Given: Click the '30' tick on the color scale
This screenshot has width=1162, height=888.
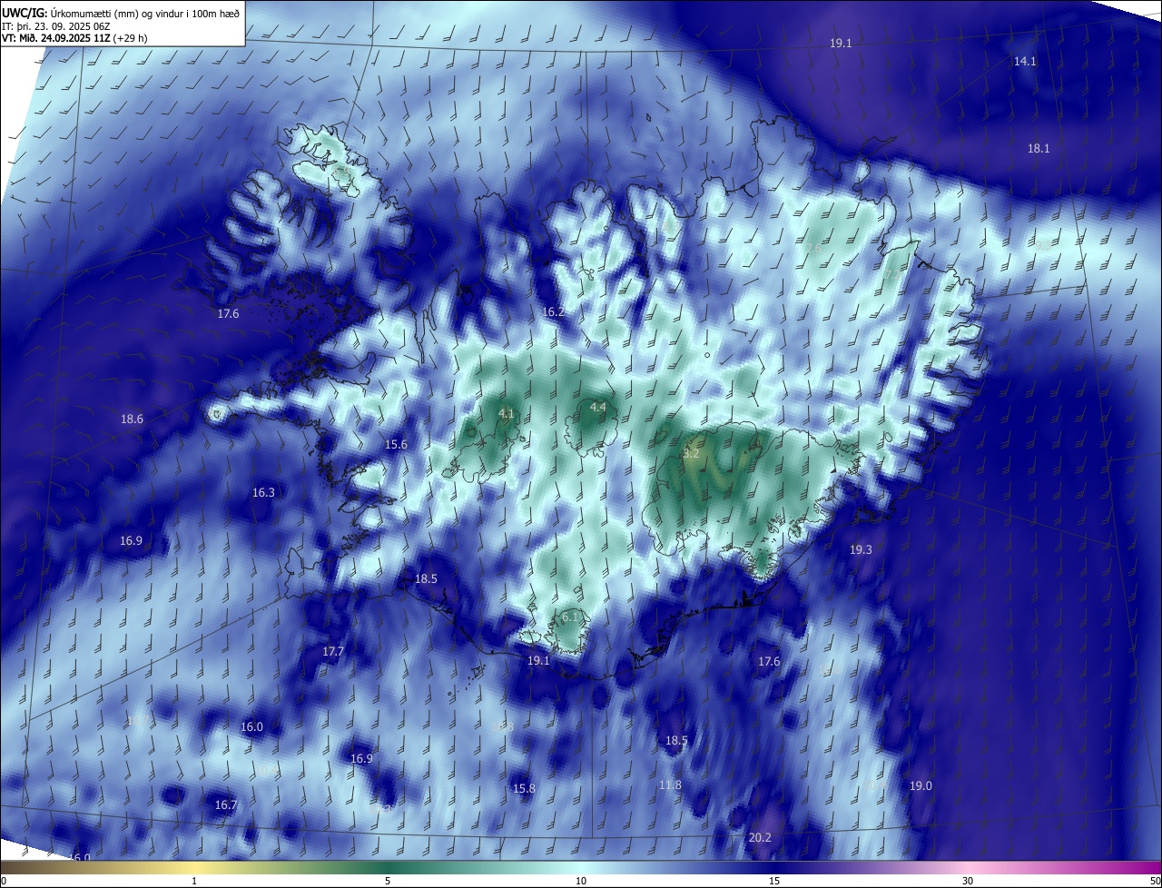Looking at the screenshot, I should coord(968,881).
